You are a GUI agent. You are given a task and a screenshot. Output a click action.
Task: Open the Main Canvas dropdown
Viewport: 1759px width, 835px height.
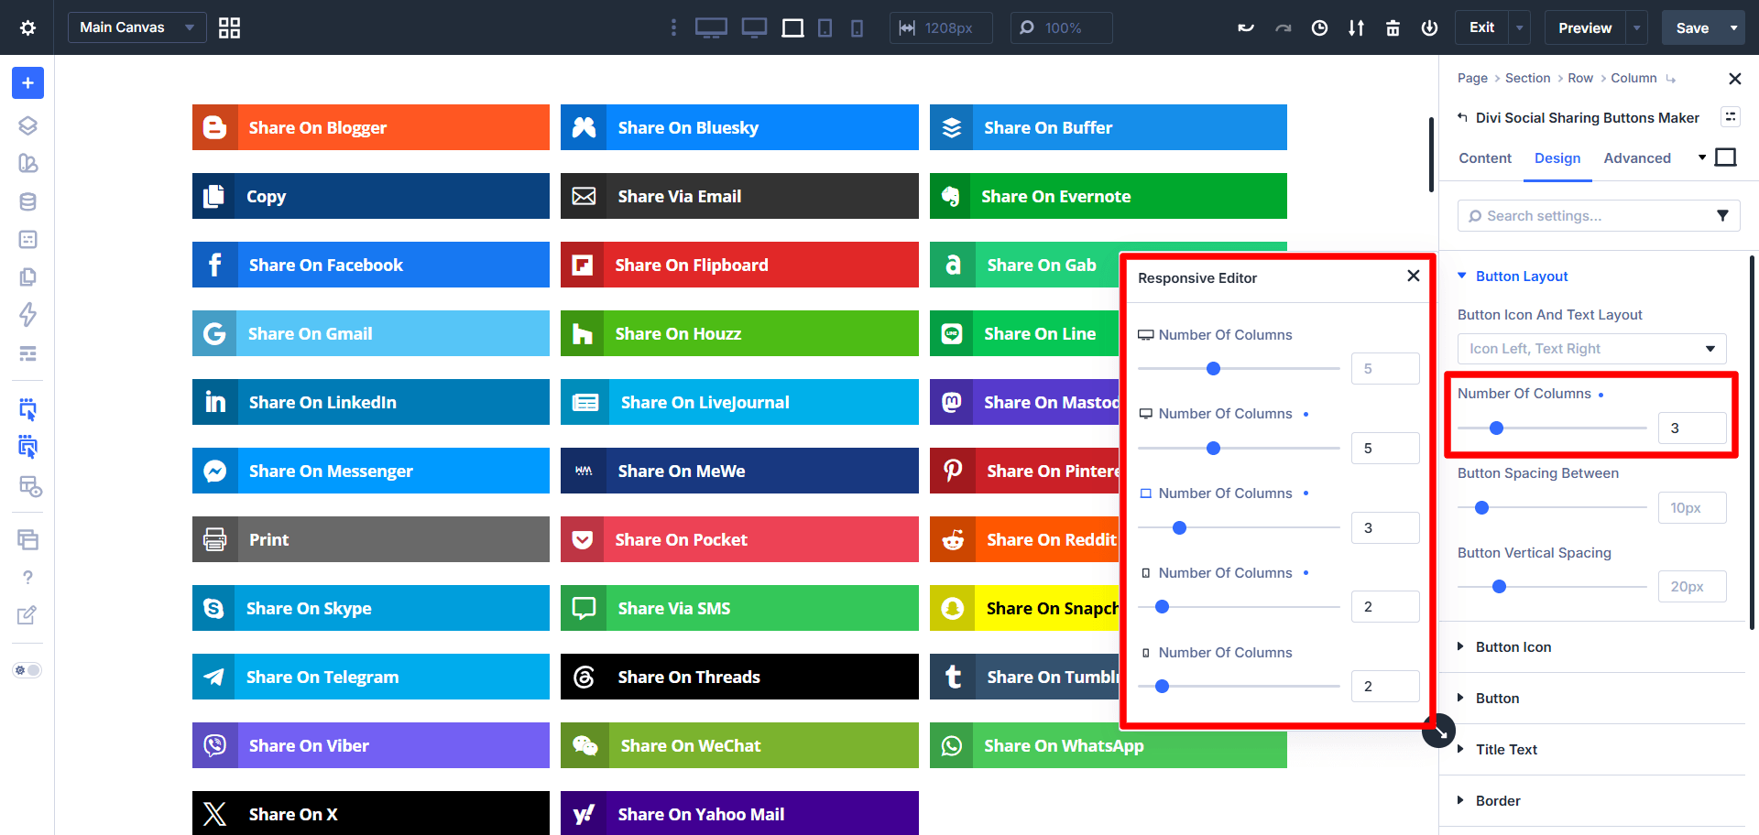(137, 27)
